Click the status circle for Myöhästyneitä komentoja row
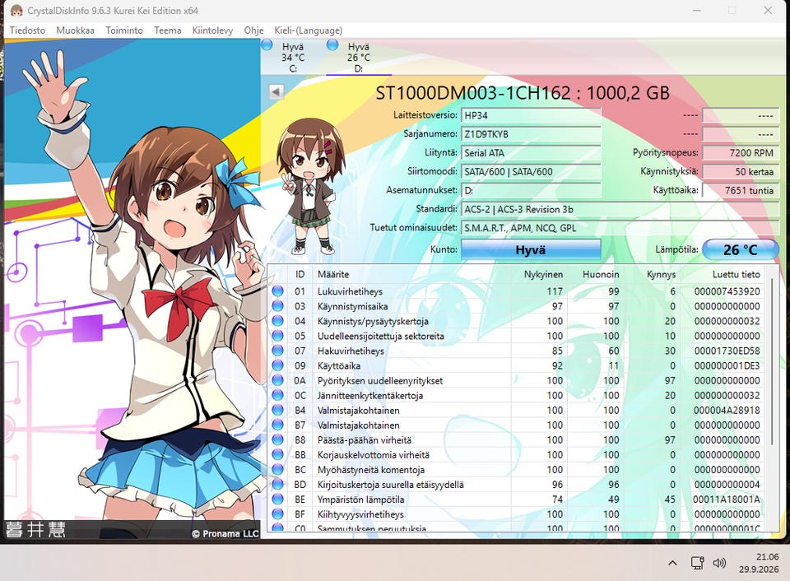790x581 pixels. [277, 470]
